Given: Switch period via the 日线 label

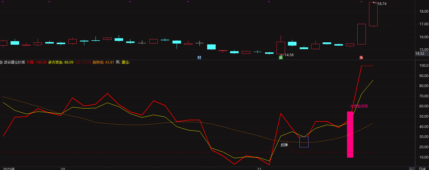Looking at the screenshot, I should point(422,169).
